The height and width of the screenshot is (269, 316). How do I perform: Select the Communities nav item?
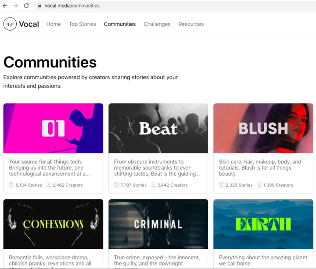click(120, 24)
